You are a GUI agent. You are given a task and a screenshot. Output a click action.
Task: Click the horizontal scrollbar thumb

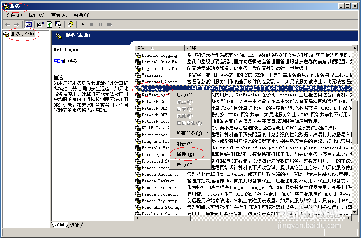pyautogui.click(x=166, y=218)
